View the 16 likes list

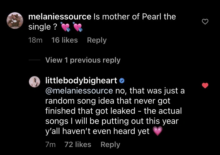(65, 40)
